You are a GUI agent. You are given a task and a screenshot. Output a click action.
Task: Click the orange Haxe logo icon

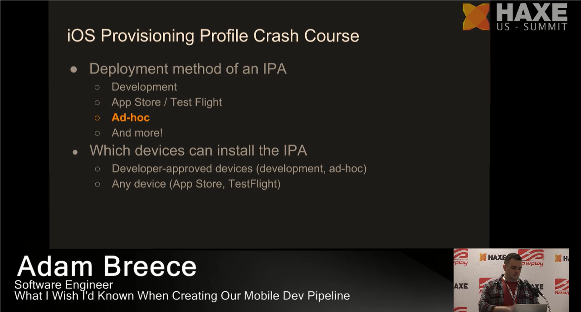click(x=476, y=17)
